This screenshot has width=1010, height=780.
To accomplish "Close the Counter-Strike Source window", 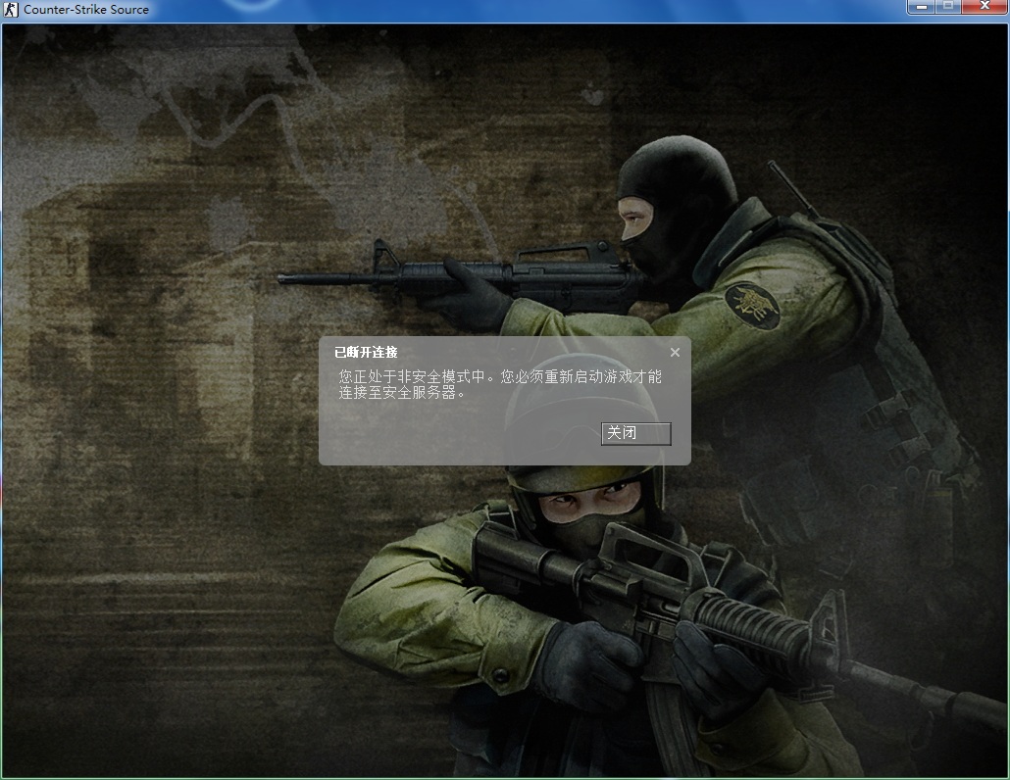I will 985,7.
